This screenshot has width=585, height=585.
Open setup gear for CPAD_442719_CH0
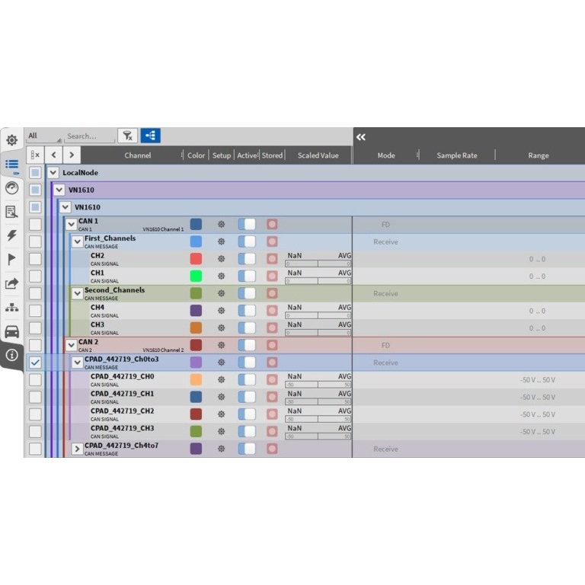coord(221,380)
